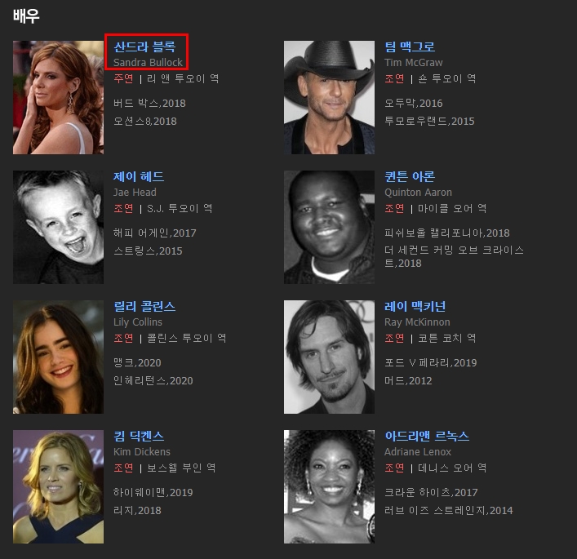Open filmography entry 버드 박스, 2018

click(x=149, y=104)
